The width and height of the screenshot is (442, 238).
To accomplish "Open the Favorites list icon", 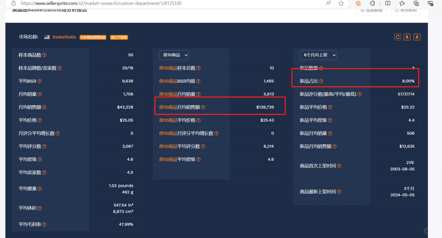I will pos(402,3).
